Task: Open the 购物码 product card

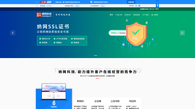Action: pyautogui.click(x=80, y=103)
